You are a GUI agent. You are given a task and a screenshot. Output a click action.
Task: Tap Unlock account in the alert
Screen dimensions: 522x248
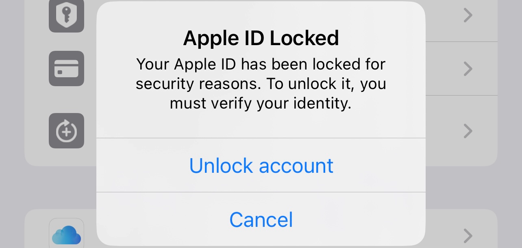tap(261, 165)
